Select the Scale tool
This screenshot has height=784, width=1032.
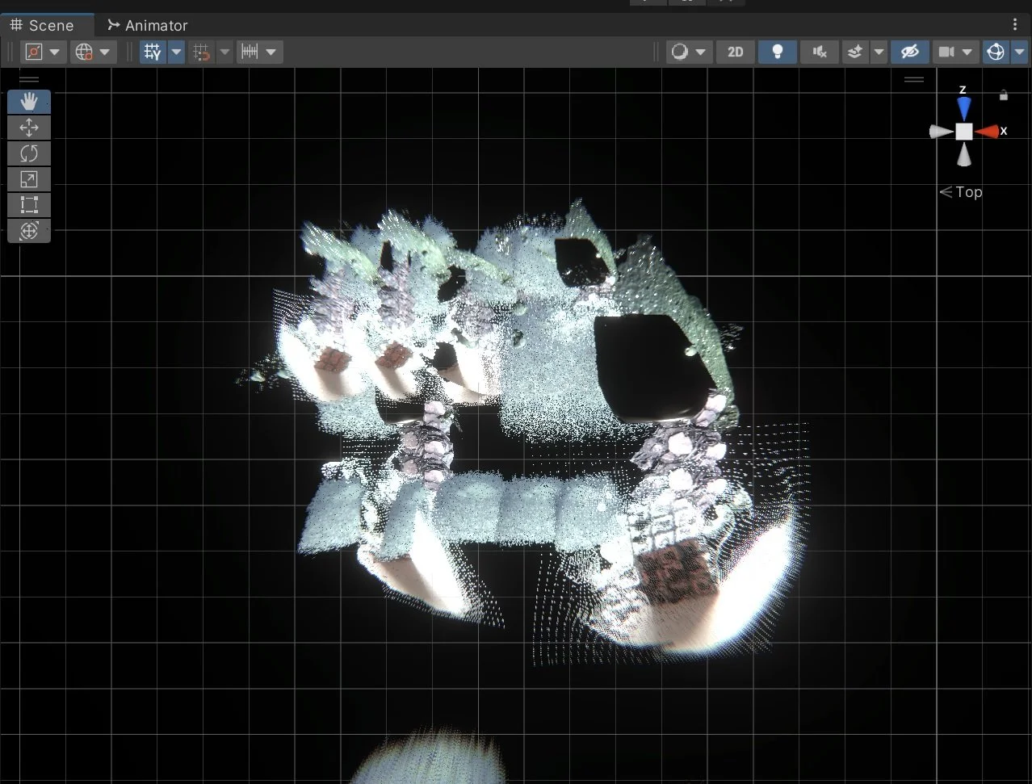pos(29,179)
